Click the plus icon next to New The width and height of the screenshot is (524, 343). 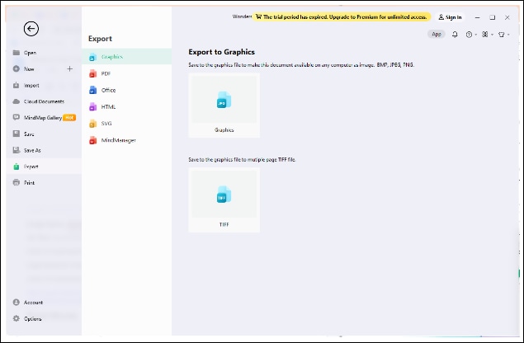point(70,68)
